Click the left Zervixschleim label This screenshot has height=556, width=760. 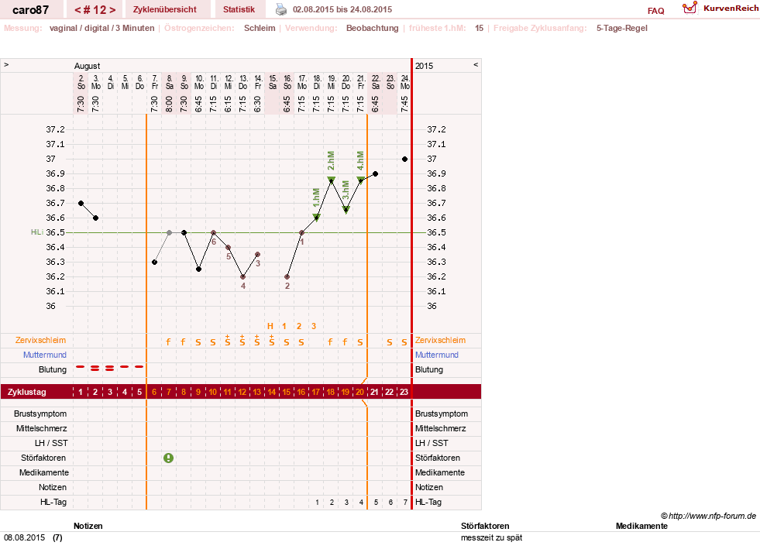pyautogui.click(x=40, y=340)
